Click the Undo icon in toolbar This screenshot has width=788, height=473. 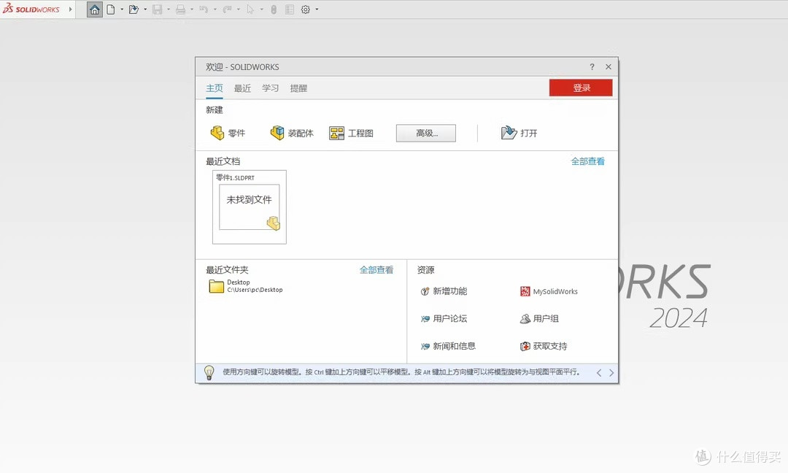(x=204, y=9)
